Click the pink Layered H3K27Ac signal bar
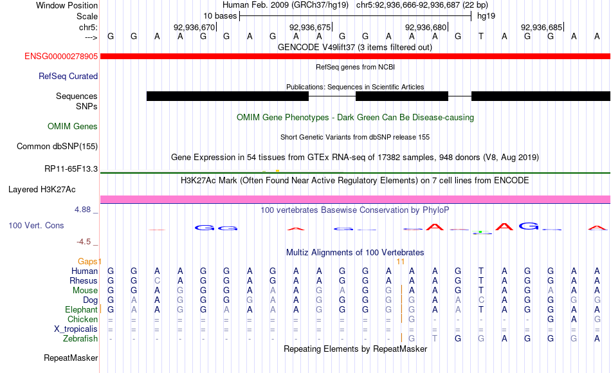 click(355, 199)
